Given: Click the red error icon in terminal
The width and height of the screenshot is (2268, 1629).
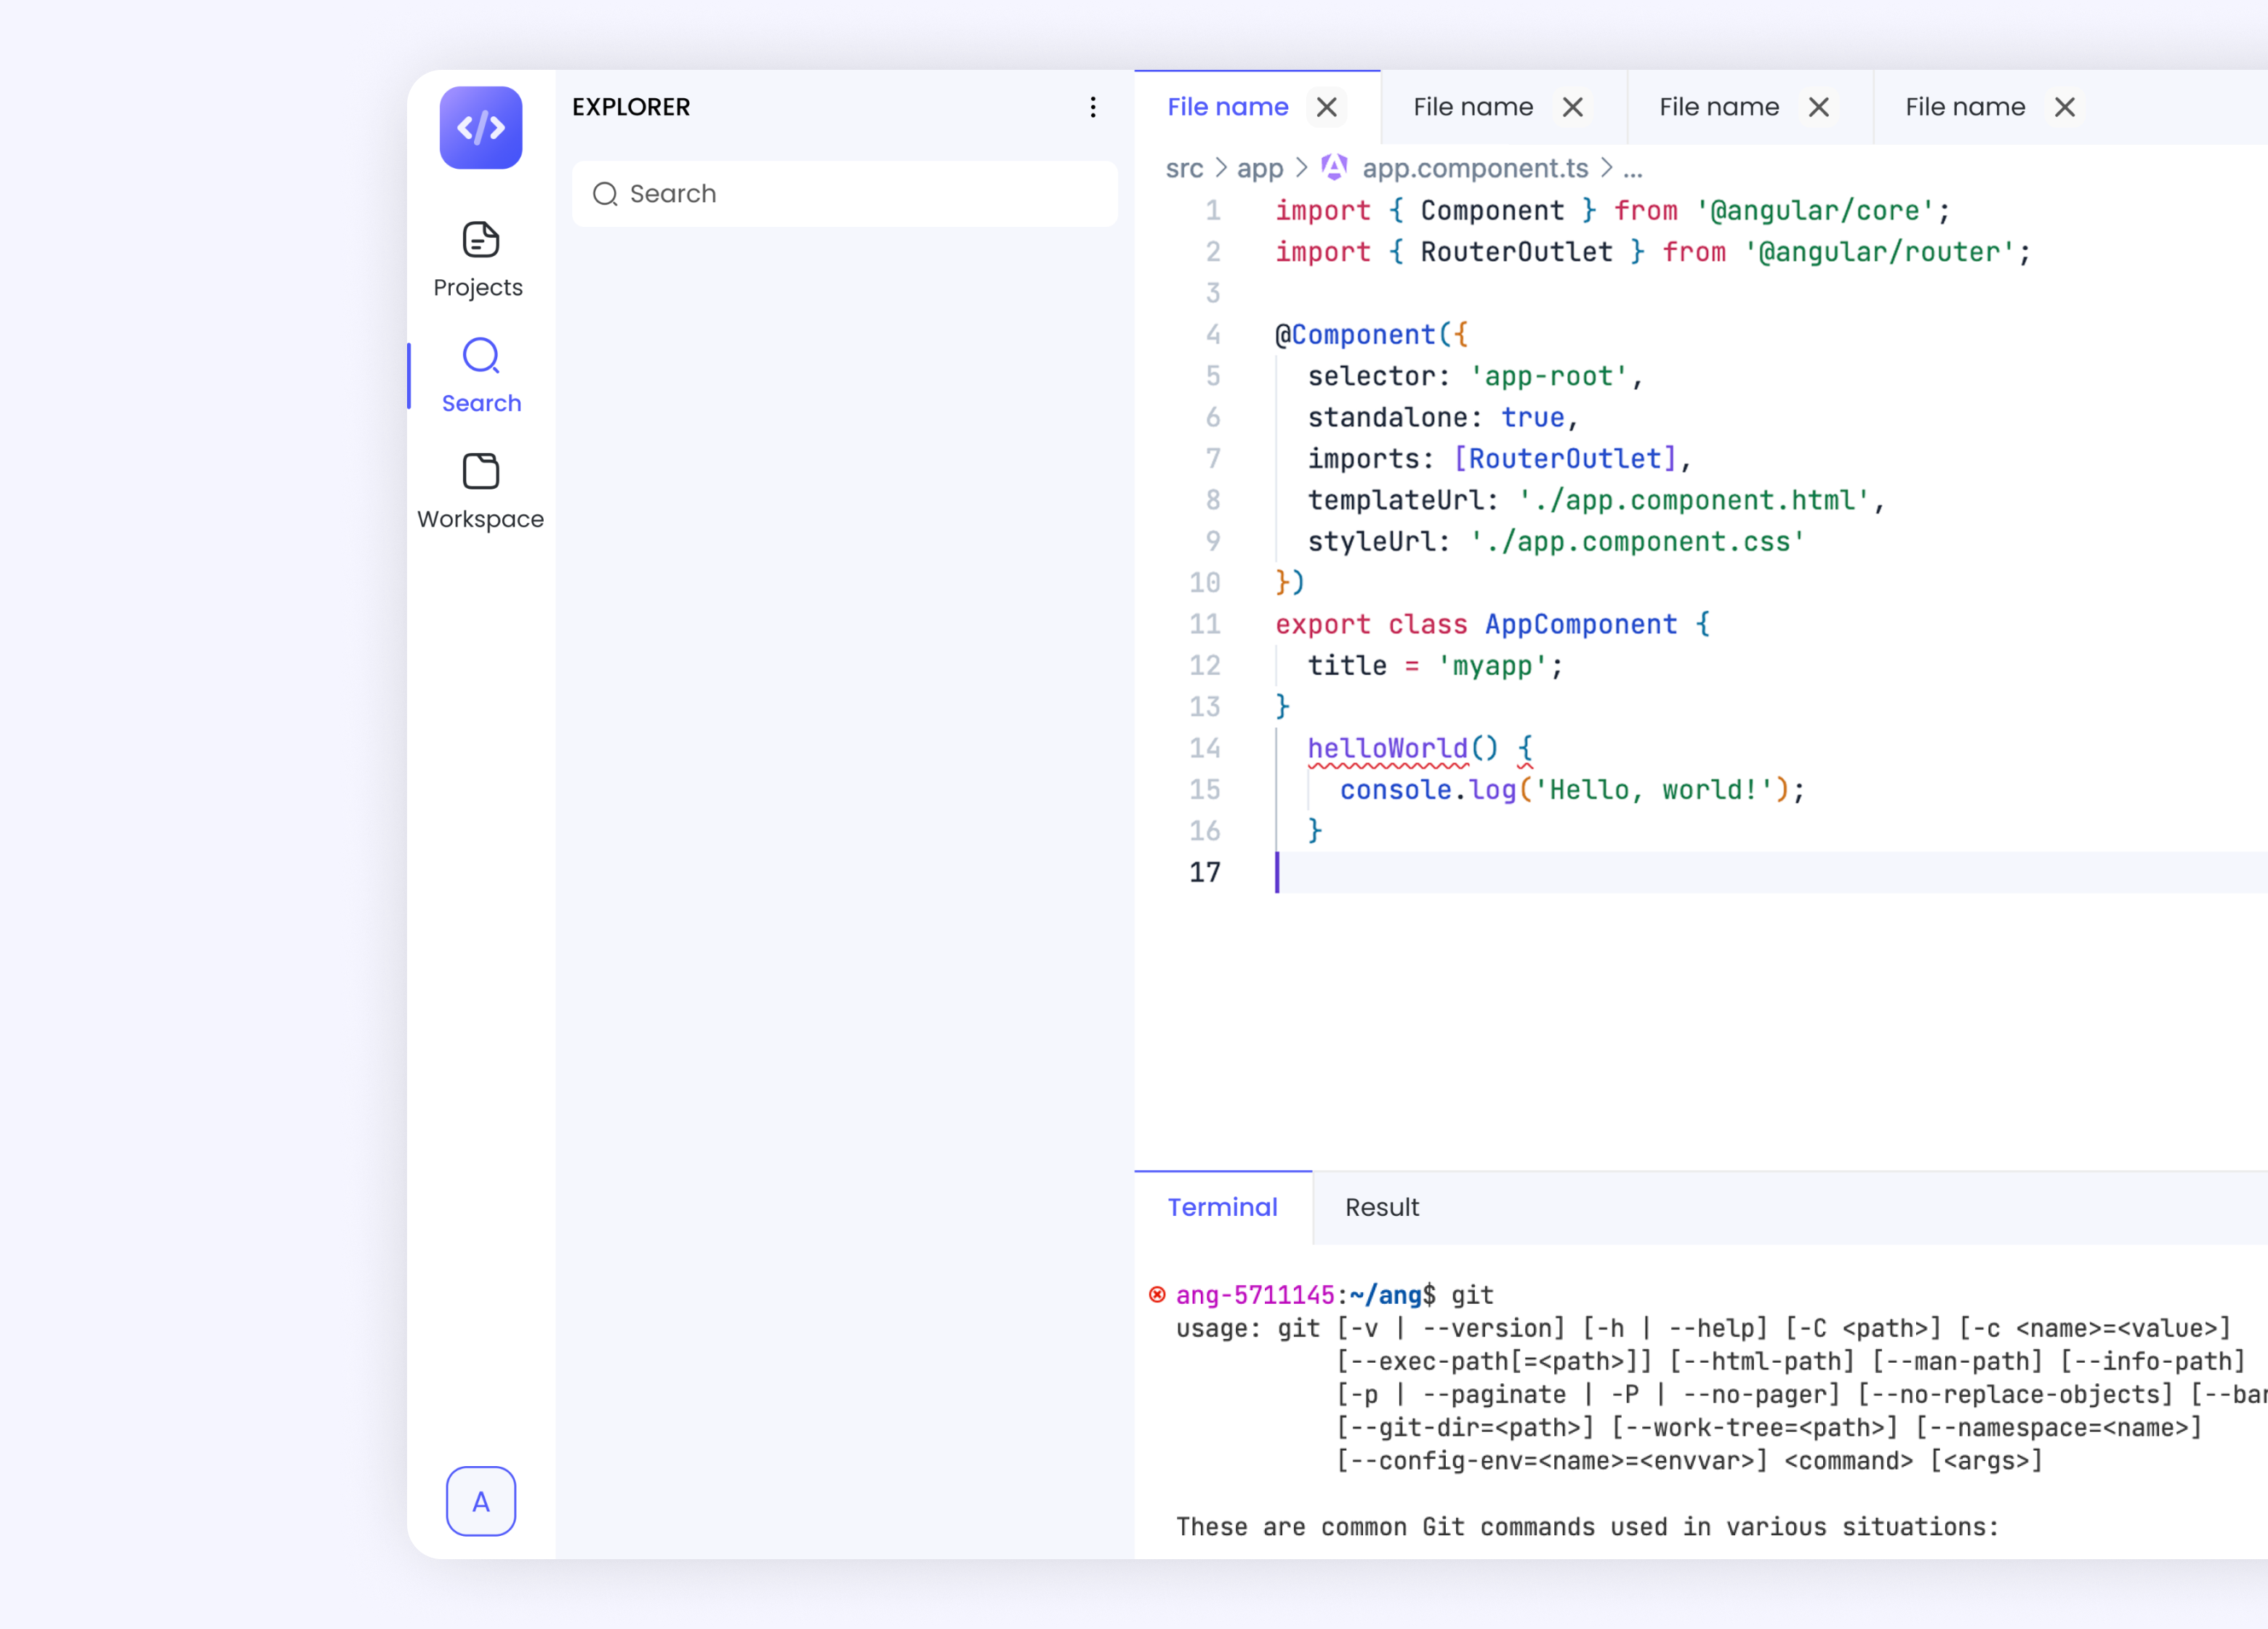Looking at the screenshot, I should pos(1157,1294).
